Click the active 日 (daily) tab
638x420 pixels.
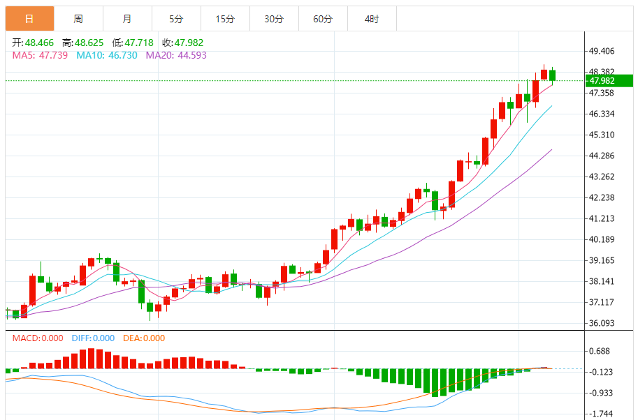pyautogui.click(x=29, y=19)
